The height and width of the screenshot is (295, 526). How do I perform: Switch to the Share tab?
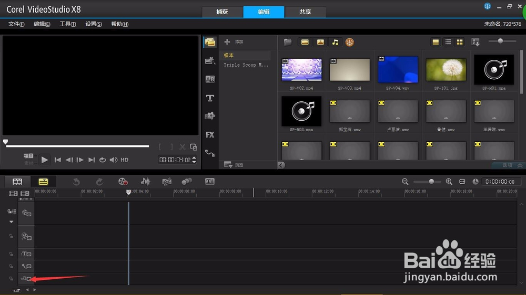tap(305, 12)
